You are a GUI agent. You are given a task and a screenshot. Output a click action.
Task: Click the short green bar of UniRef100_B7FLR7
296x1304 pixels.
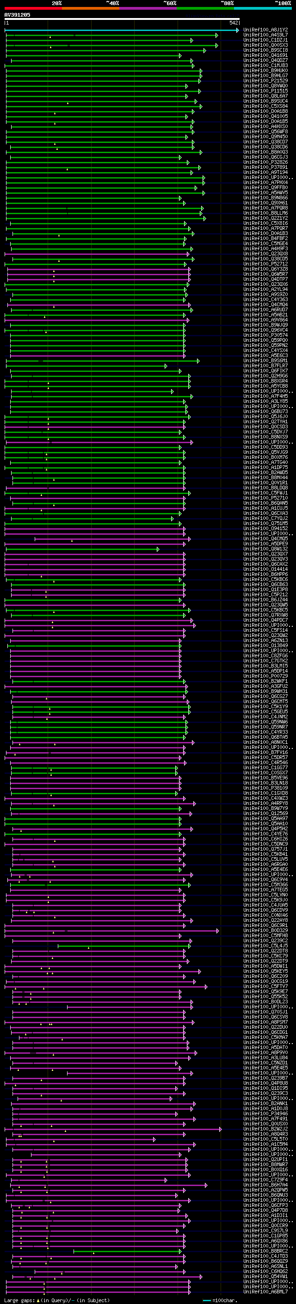click(86, 365)
